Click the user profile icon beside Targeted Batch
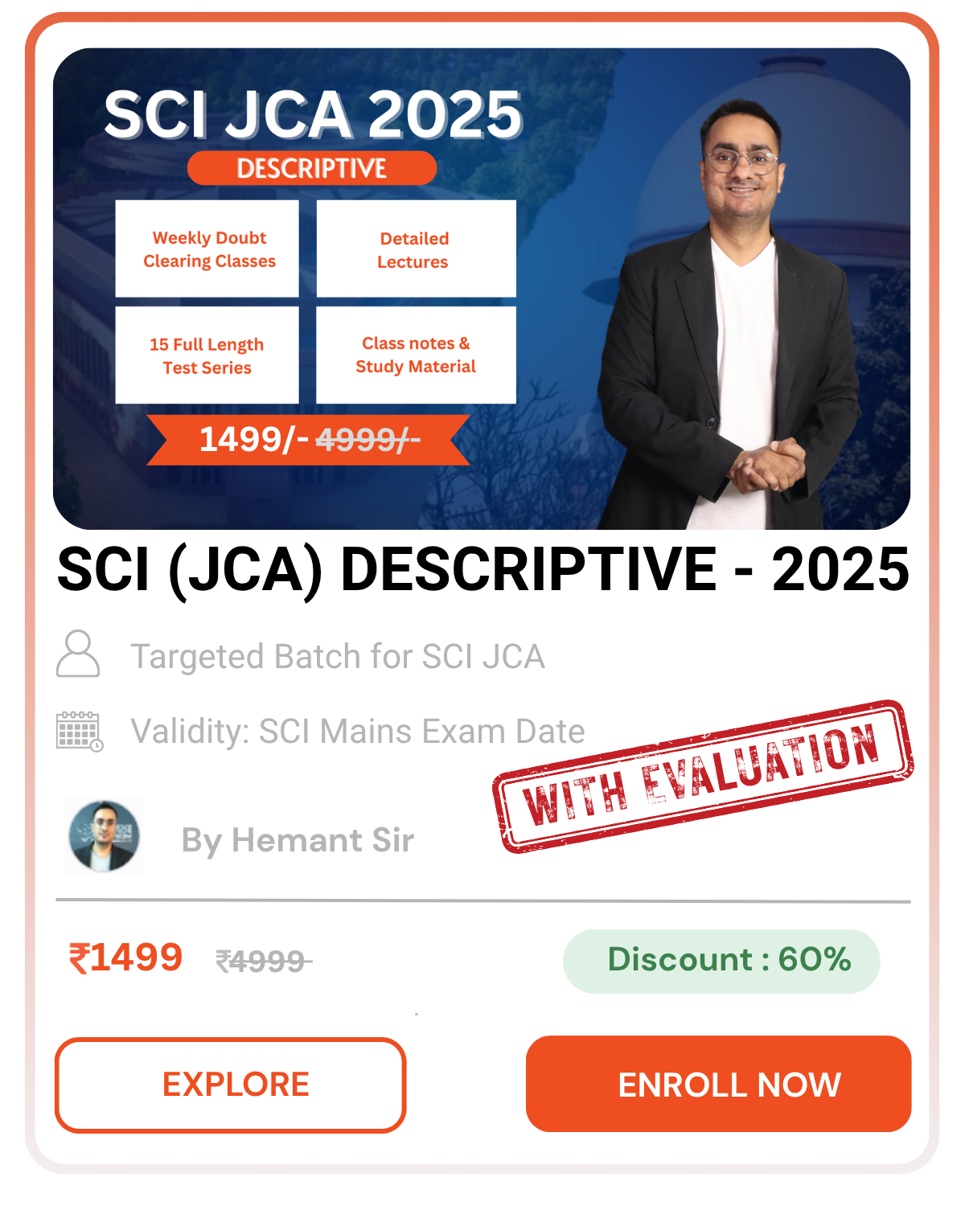The width and height of the screenshot is (965, 1206). click(78, 654)
